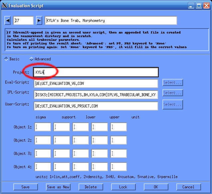Cancel the Evaluation Script dialog

(x=188, y=187)
